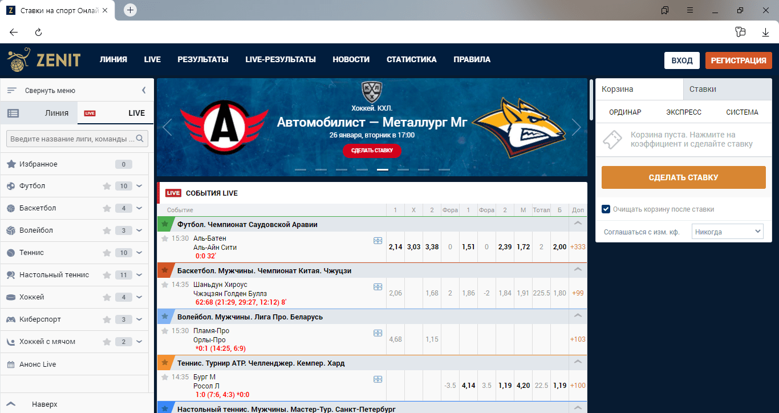The image size is (779, 413).
Task: Open browser bookmarks icon in title bar
Action: coord(665,10)
